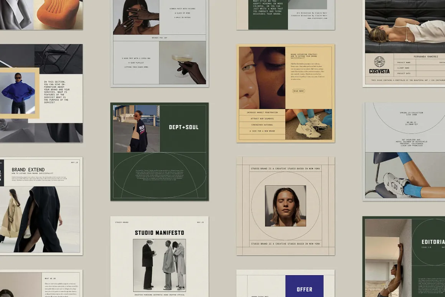Select the PROJECT NAME field label
Screen dimensions: 445x297
point(404,63)
